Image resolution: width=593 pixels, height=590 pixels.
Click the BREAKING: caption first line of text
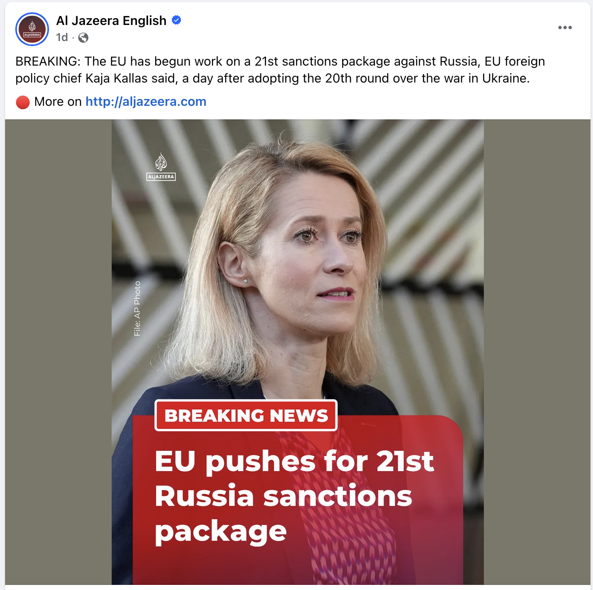(x=280, y=61)
